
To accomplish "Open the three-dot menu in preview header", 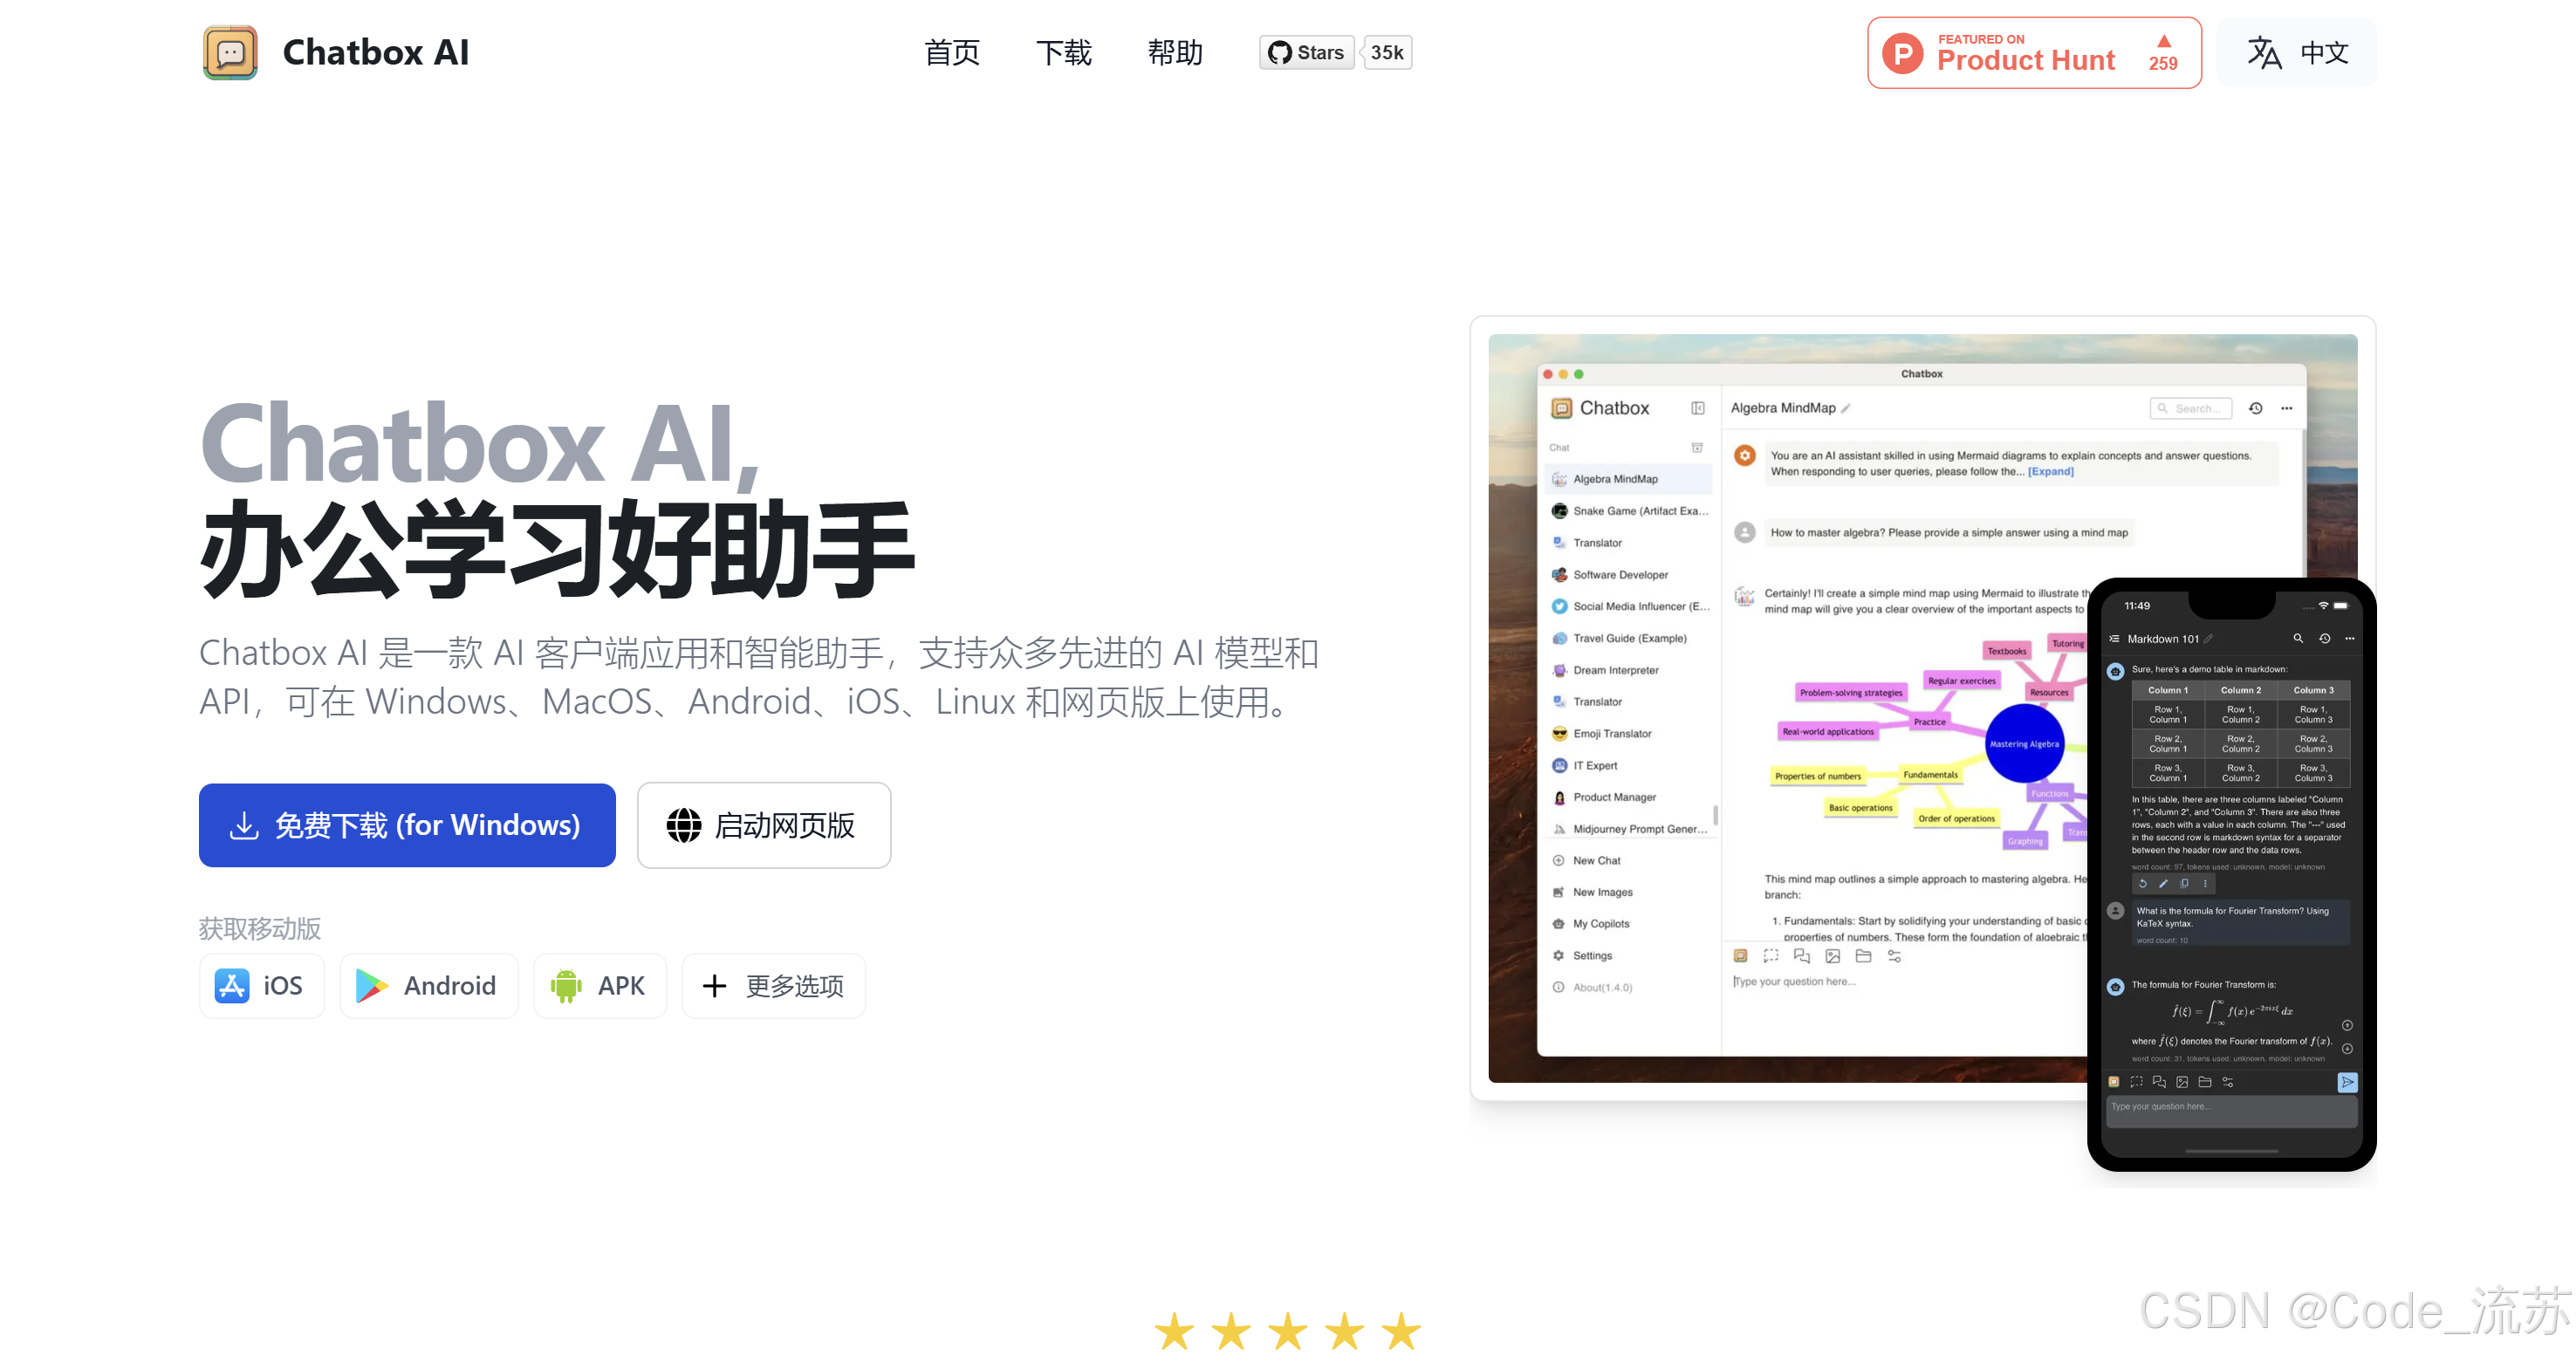I will point(2286,408).
